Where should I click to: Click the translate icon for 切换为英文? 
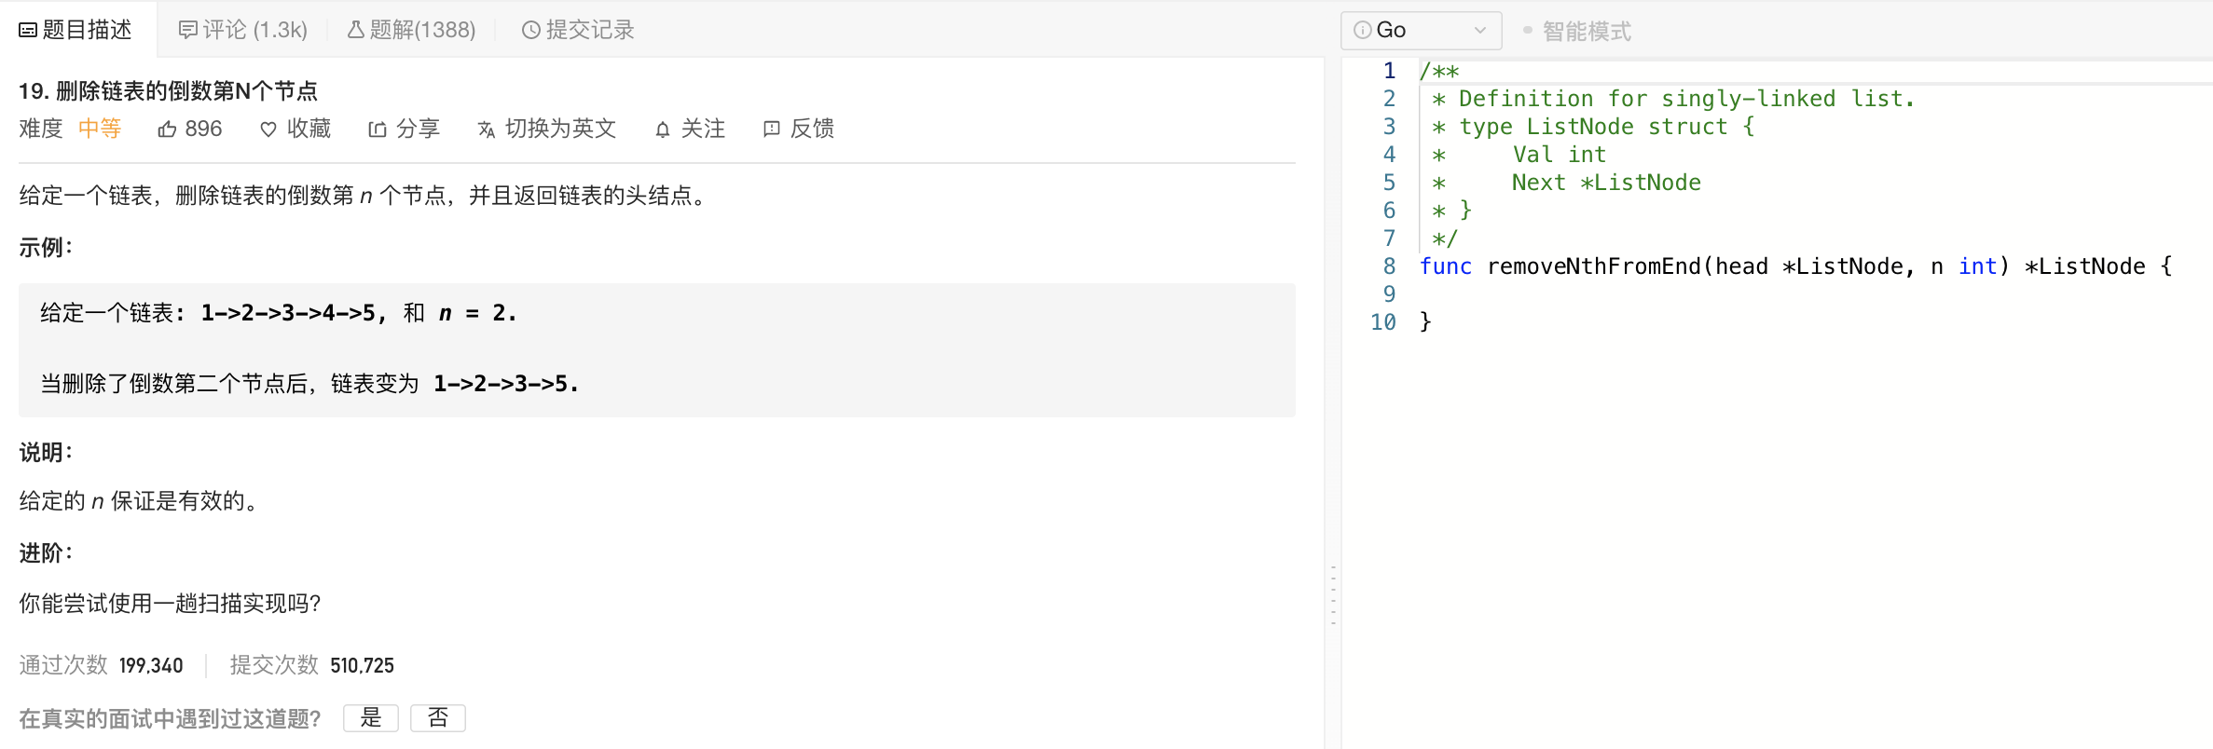[486, 129]
